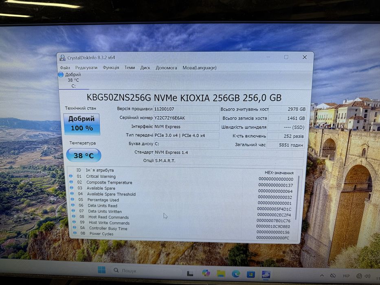Click the drive letter C: field
Screen dimensions: 380x285
[x=187, y=144]
